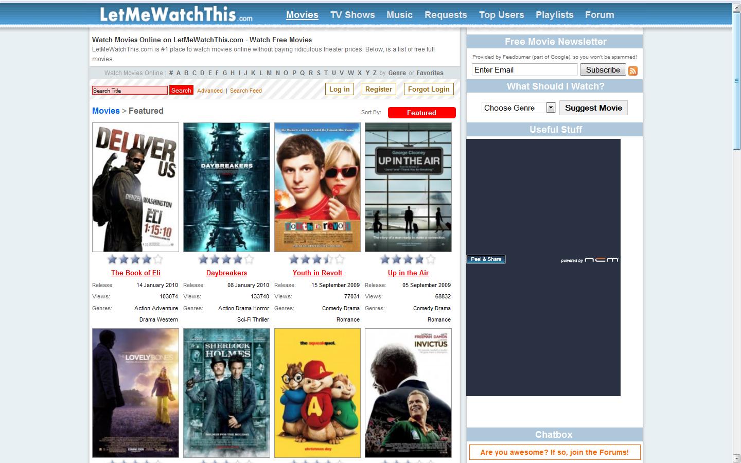Click the Subscribe newsletter button
The image size is (741, 463).
603,69
